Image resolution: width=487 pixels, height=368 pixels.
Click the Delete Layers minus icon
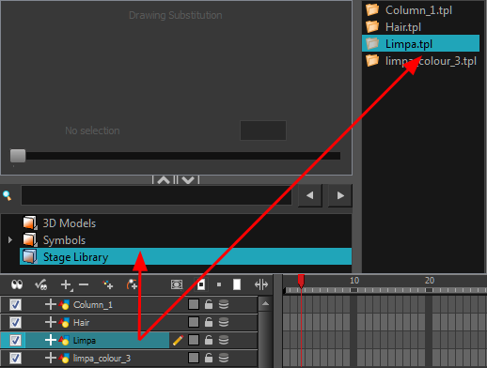coord(84,284)
